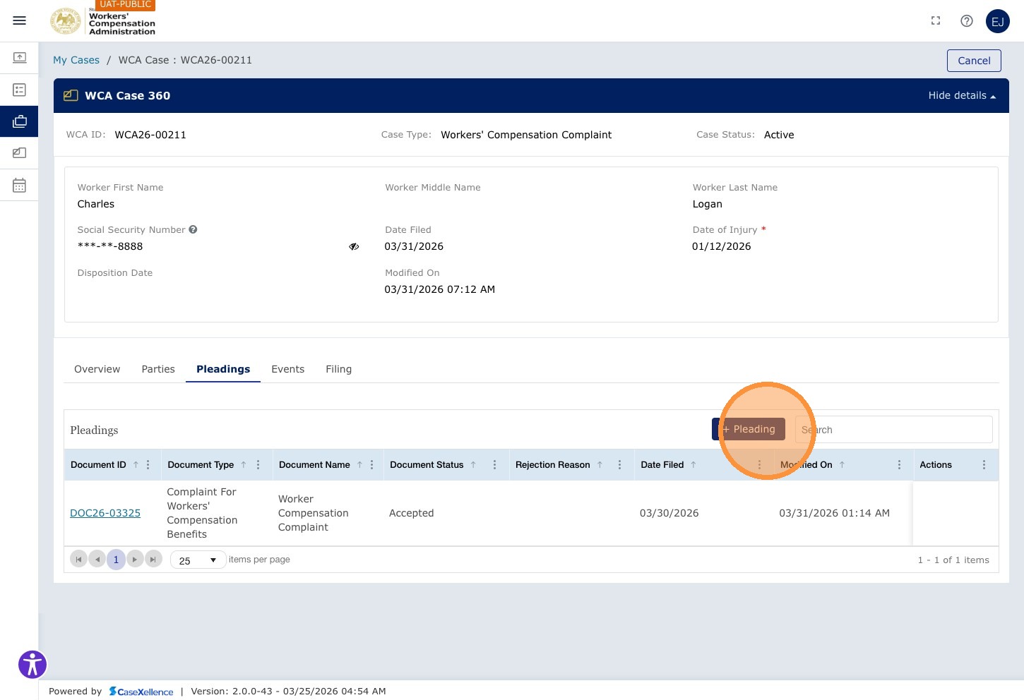1024x700 pixels.
Task: Click the Worker Compensation Complaint name cell
Action: coord(314,513)
